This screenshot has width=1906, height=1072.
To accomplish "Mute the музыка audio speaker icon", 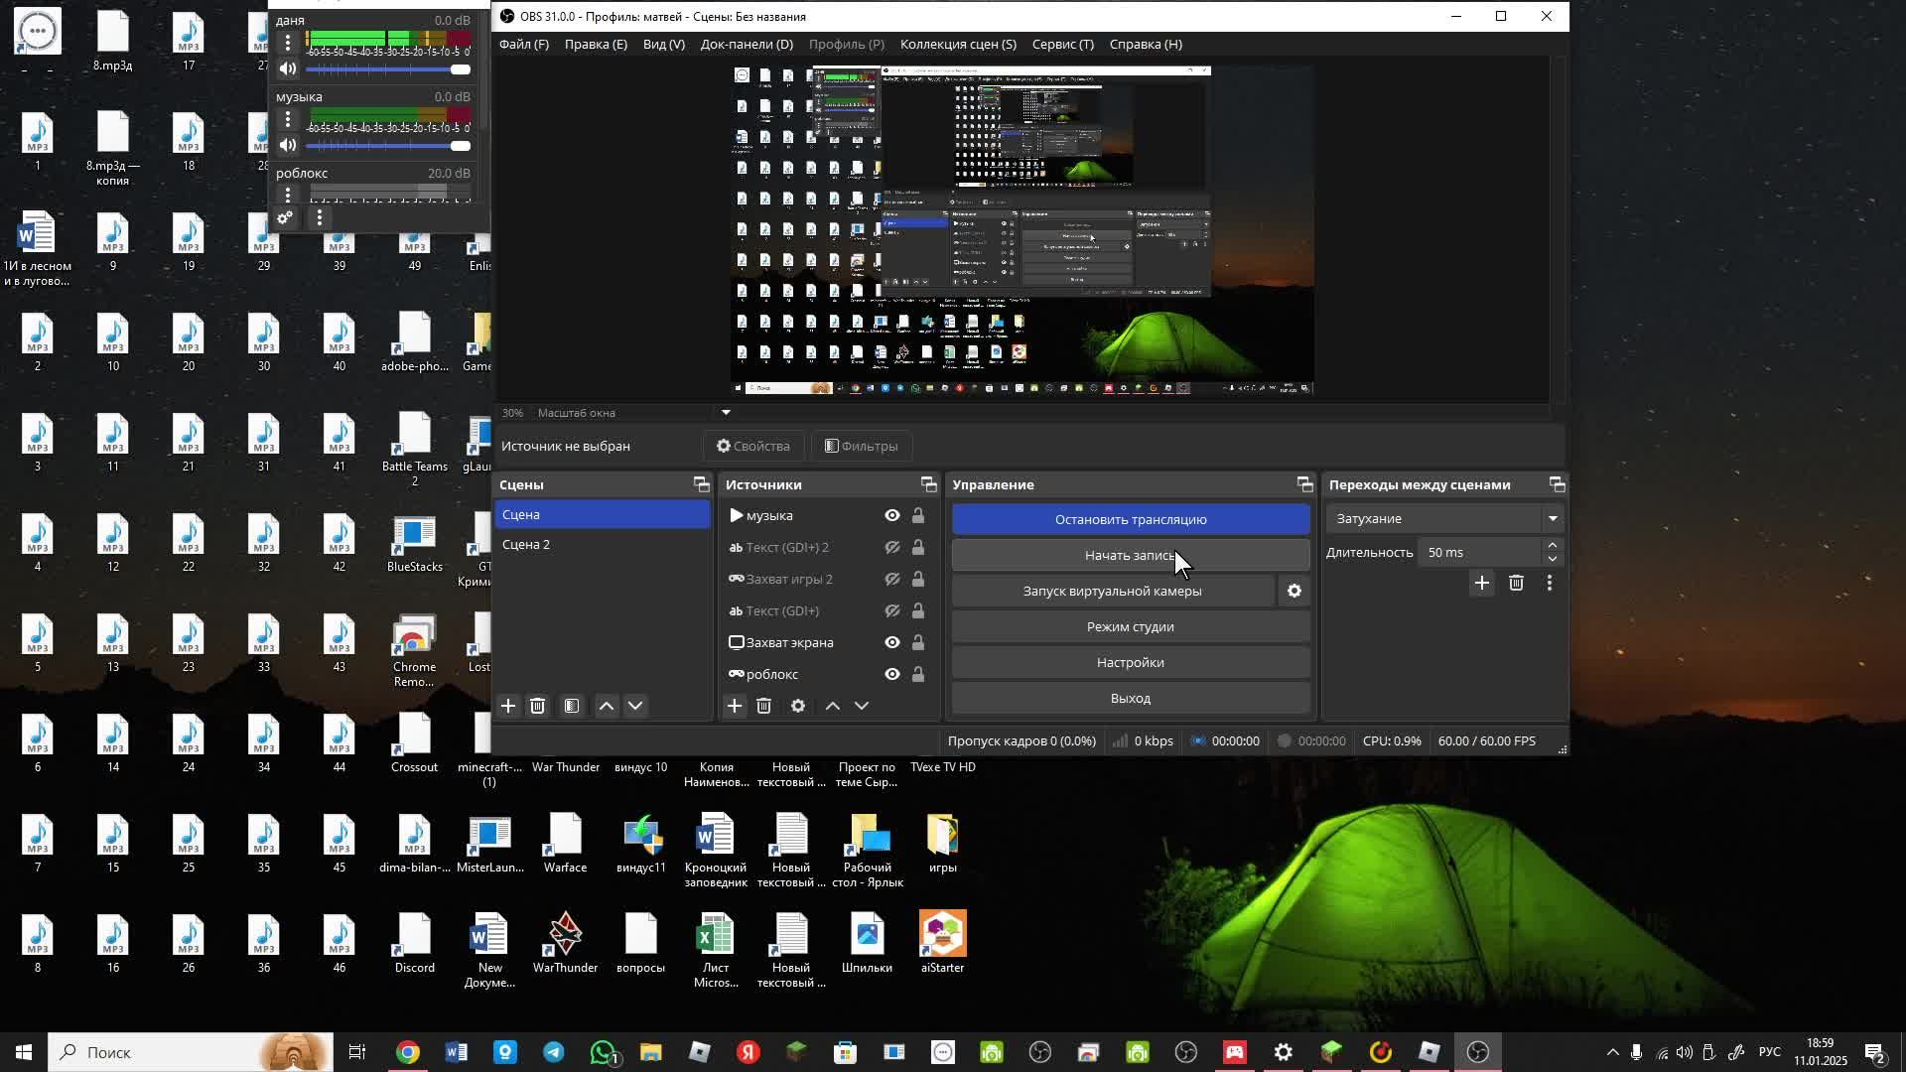I will [288, 145].
